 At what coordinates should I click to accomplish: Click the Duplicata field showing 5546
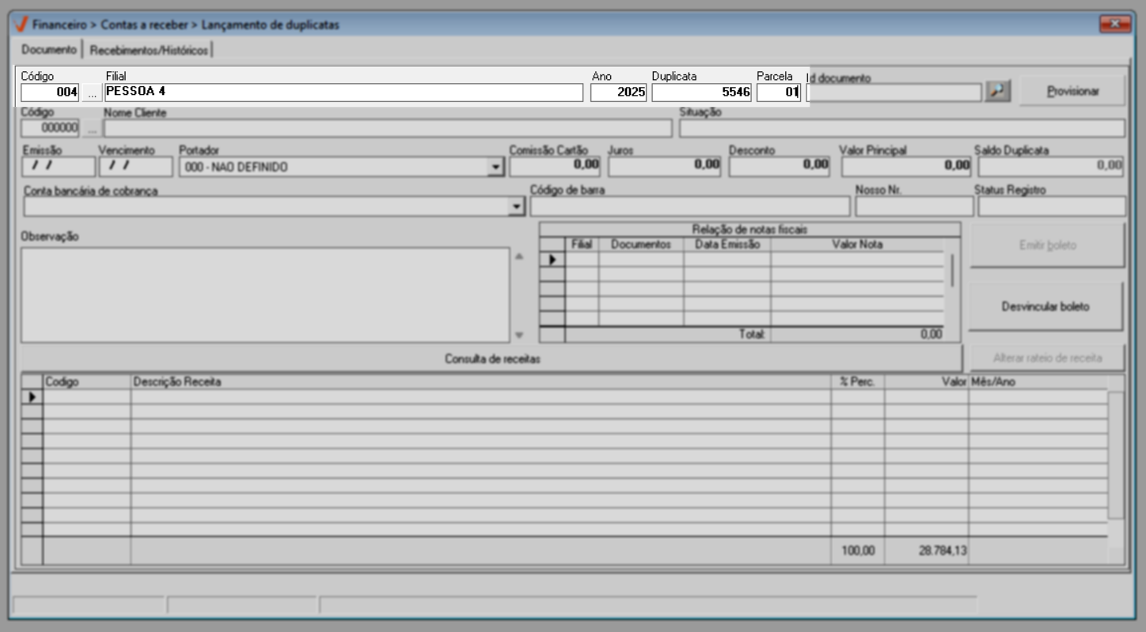(701, 93)
